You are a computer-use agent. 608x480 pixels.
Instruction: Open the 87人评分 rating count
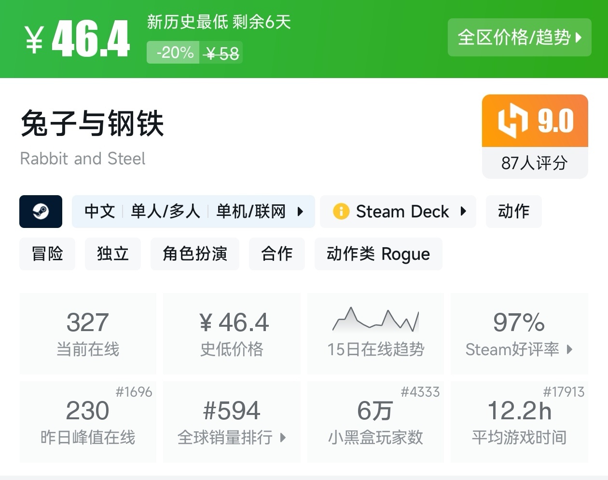pos(534,163)
